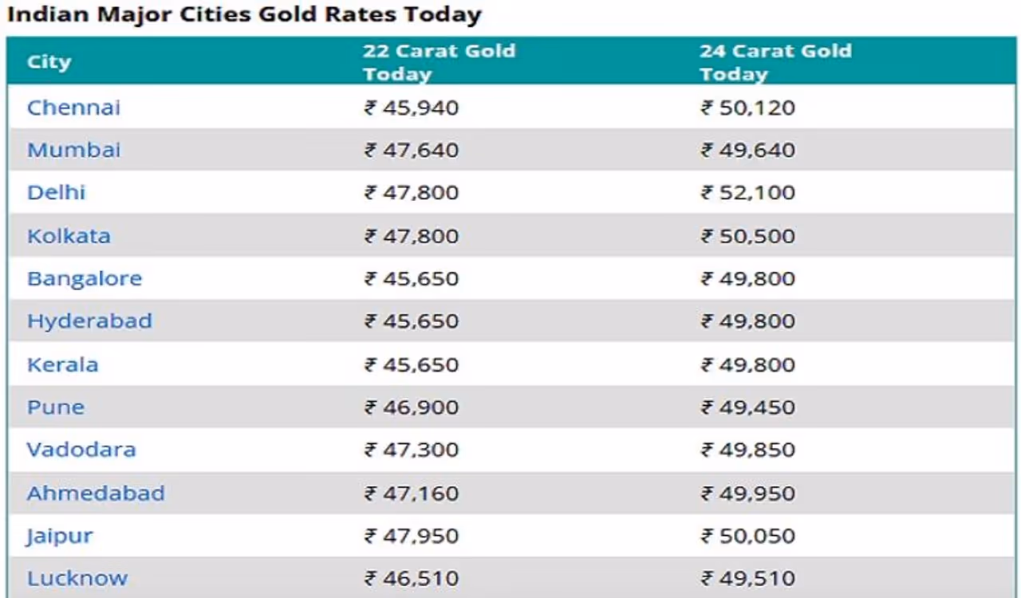This screenshot has height=598, width=1021.
Task: Open the Chennai city link
Action: pos(73,108)
